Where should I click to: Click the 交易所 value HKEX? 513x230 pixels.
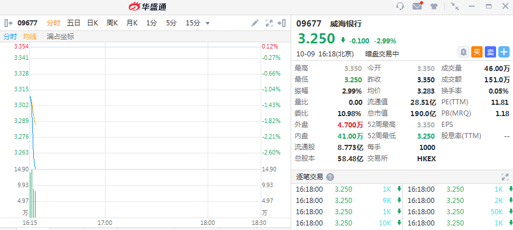pos(427,159)
